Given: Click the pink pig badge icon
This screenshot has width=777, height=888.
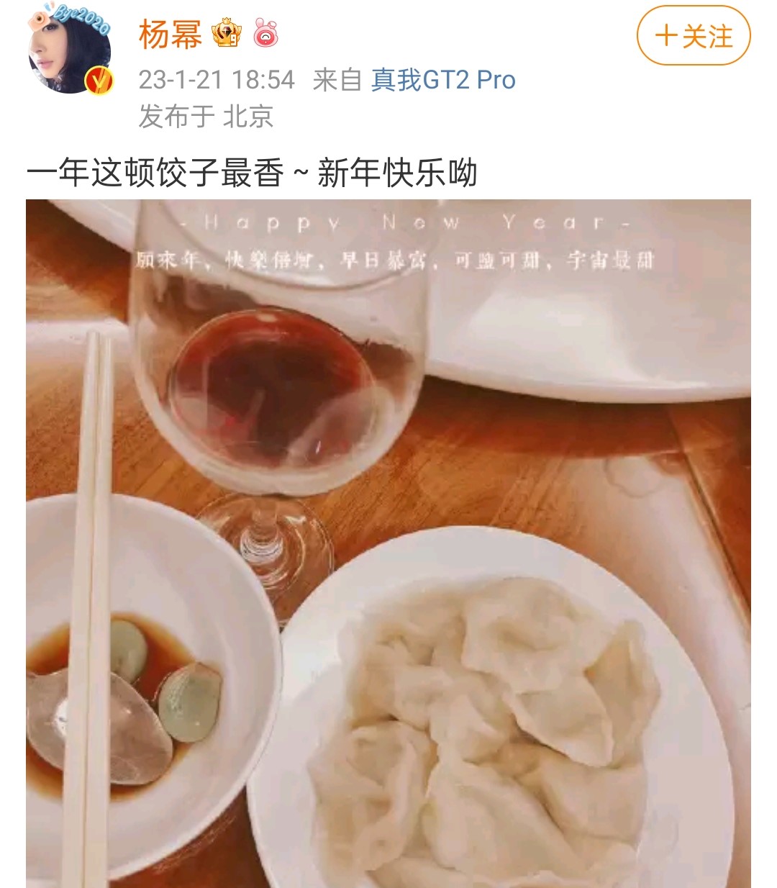Looking at the screenshot, I should tap(265, 34).
